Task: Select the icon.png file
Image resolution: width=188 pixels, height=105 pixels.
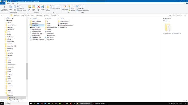Action: point(48,31)
